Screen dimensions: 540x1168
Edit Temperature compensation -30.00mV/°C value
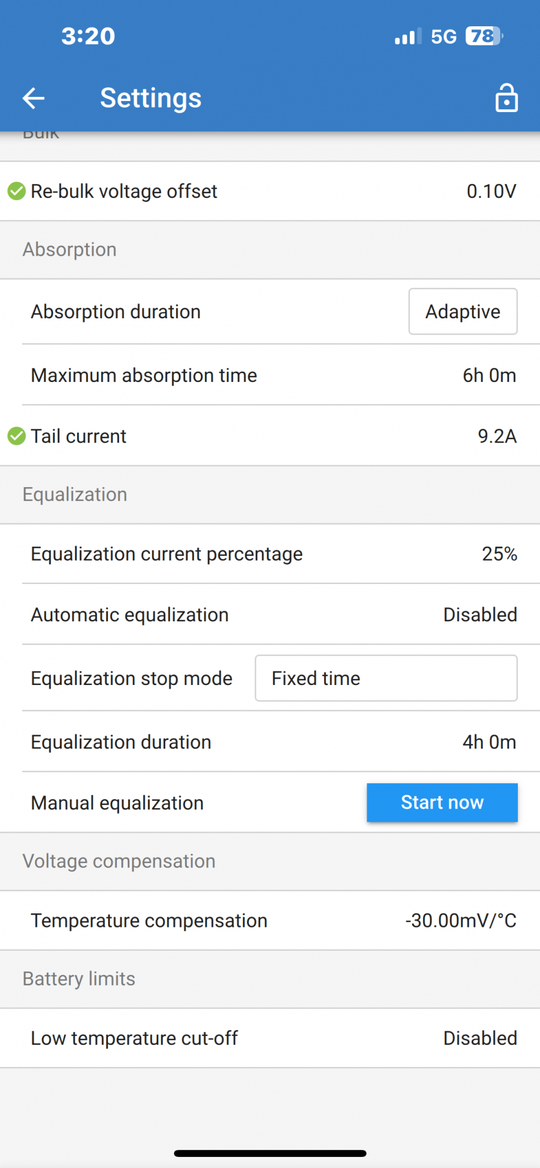pyautogui.click(x=461, y=921)
